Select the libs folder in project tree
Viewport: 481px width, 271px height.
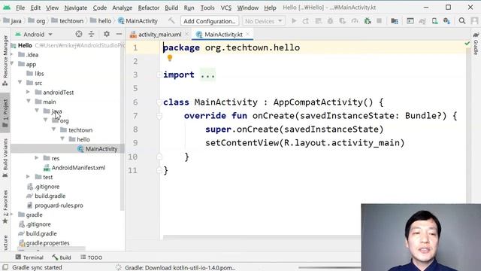[35, 74]
